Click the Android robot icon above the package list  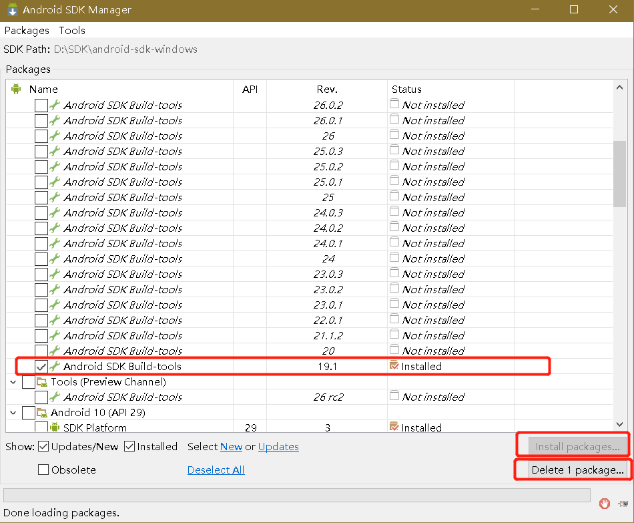click(x=15, y=89)
